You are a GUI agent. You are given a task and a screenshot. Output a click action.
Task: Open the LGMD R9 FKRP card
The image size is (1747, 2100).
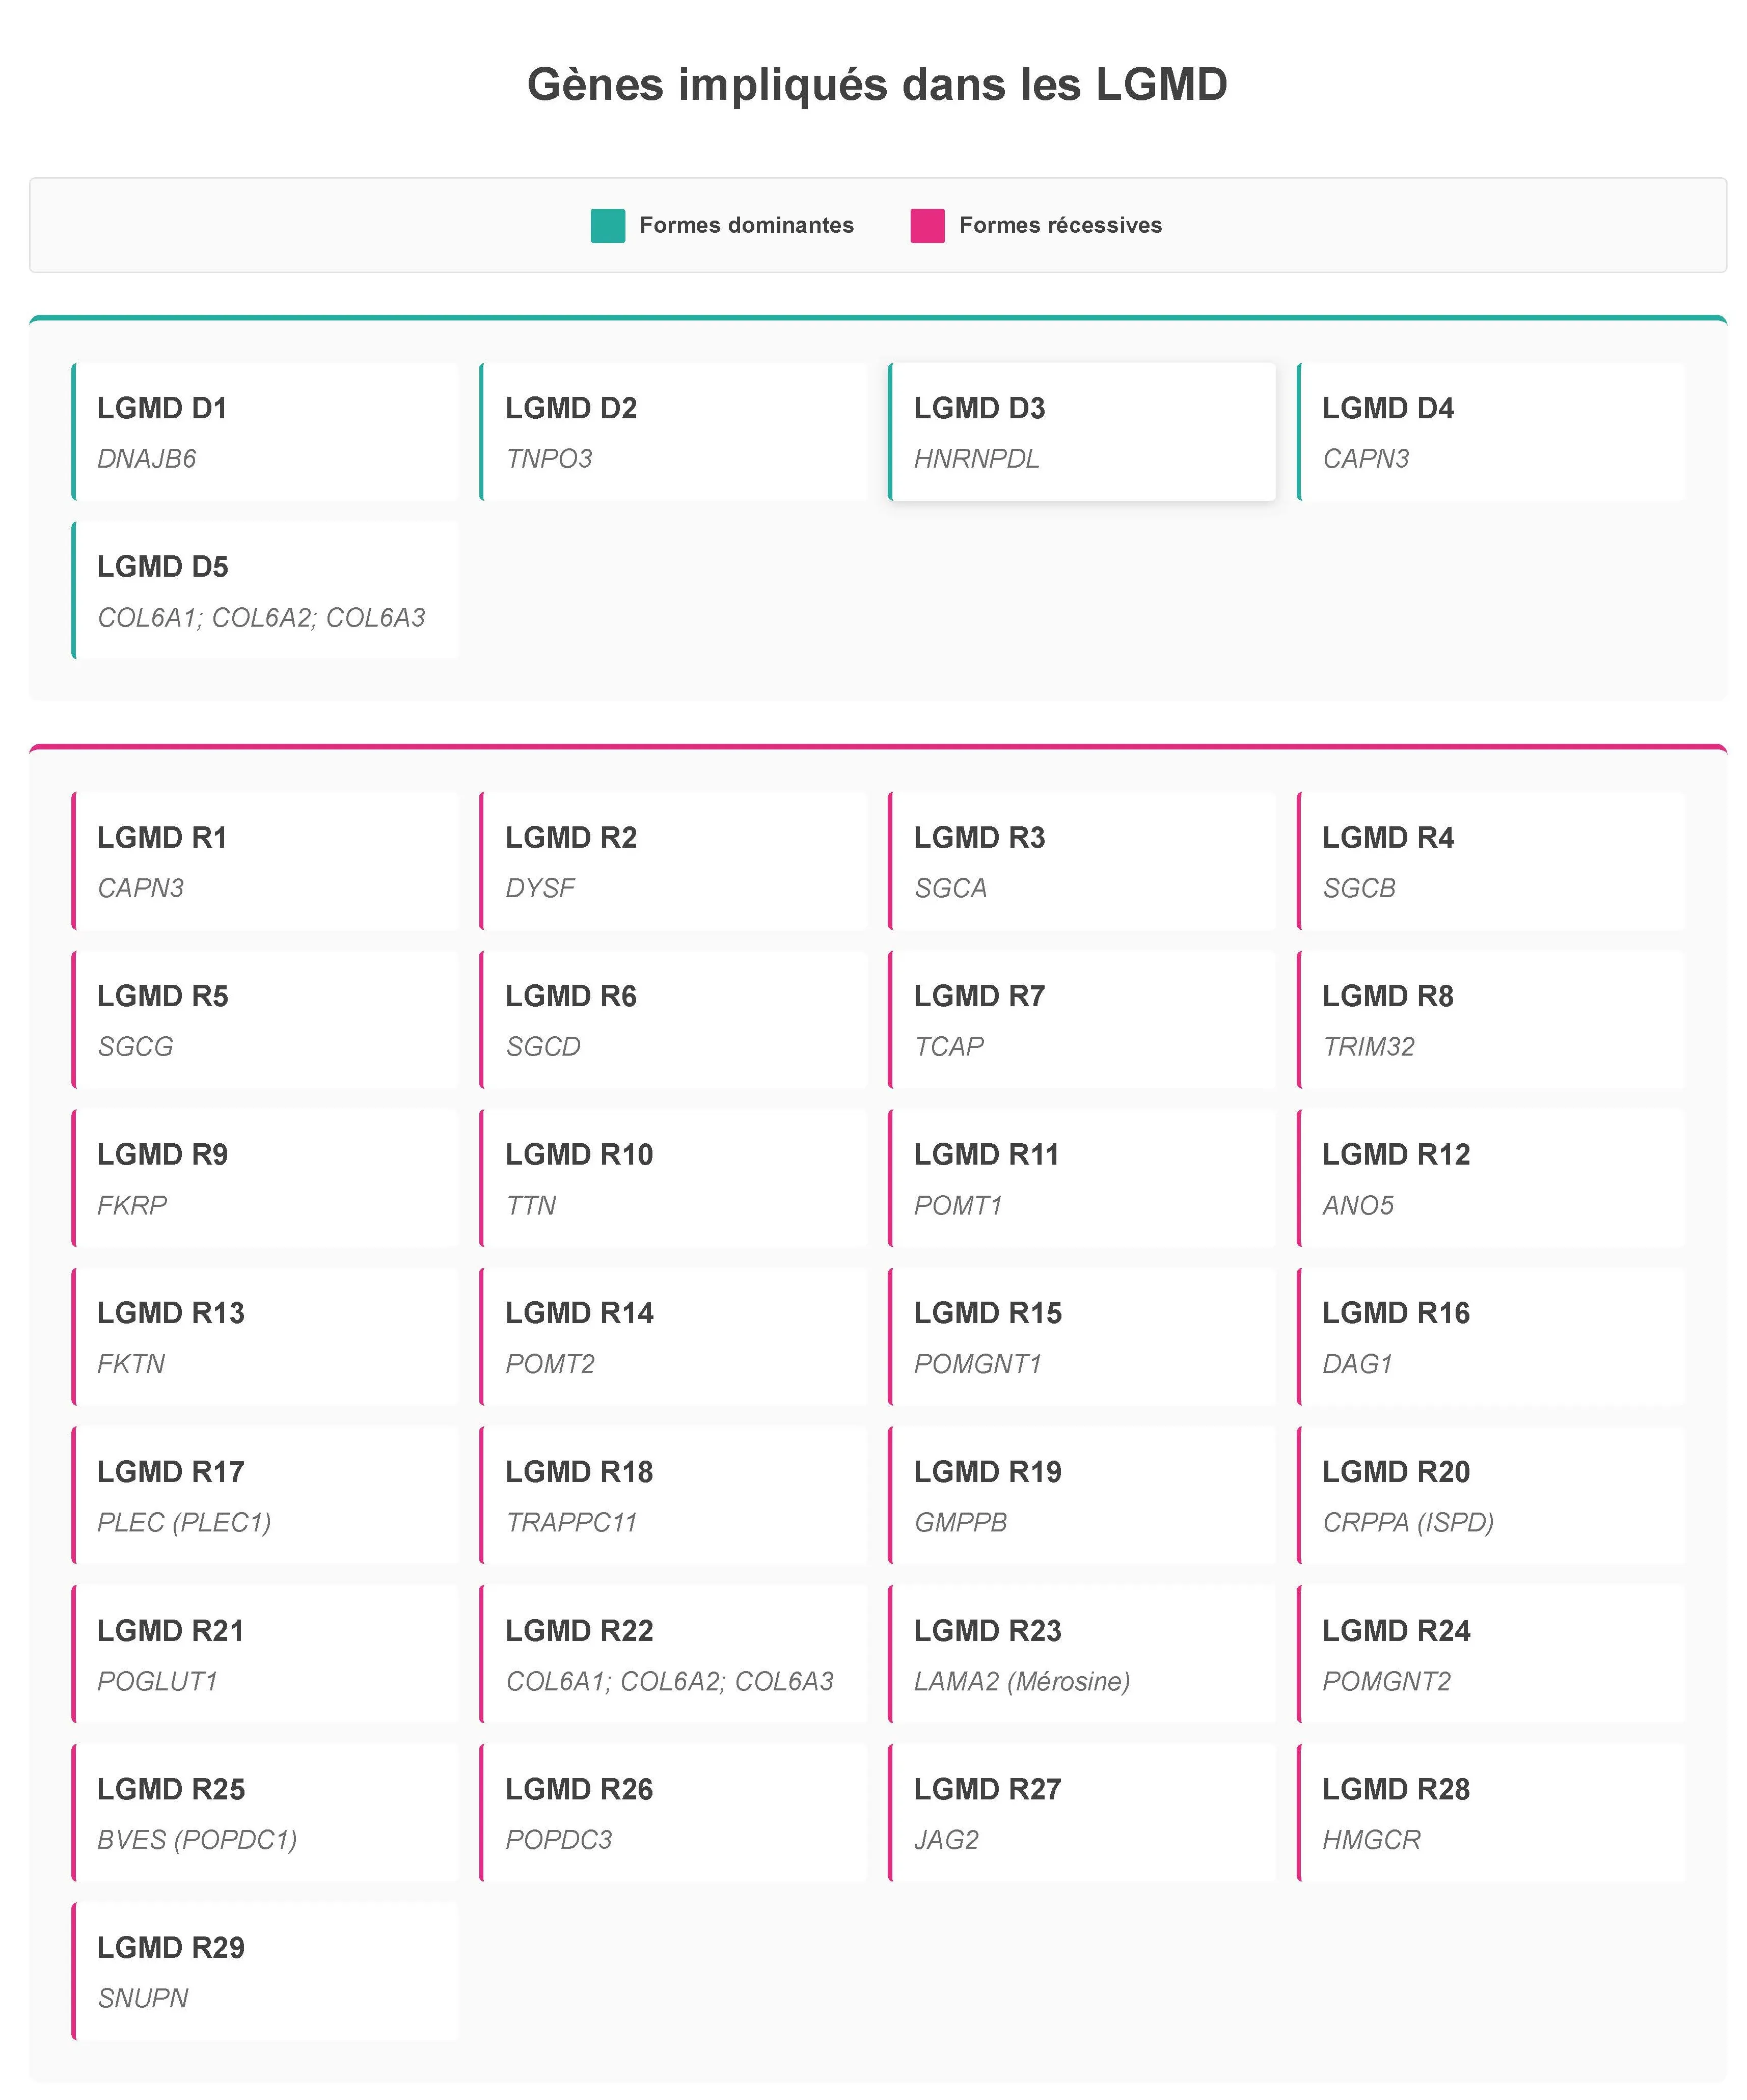pyautogui.click(x=265, y=1178)
